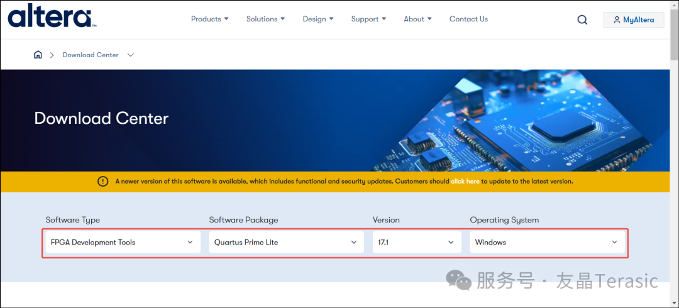Open the site search magnifier icon
The image size is (679, 308).
(x=582, y=19)
